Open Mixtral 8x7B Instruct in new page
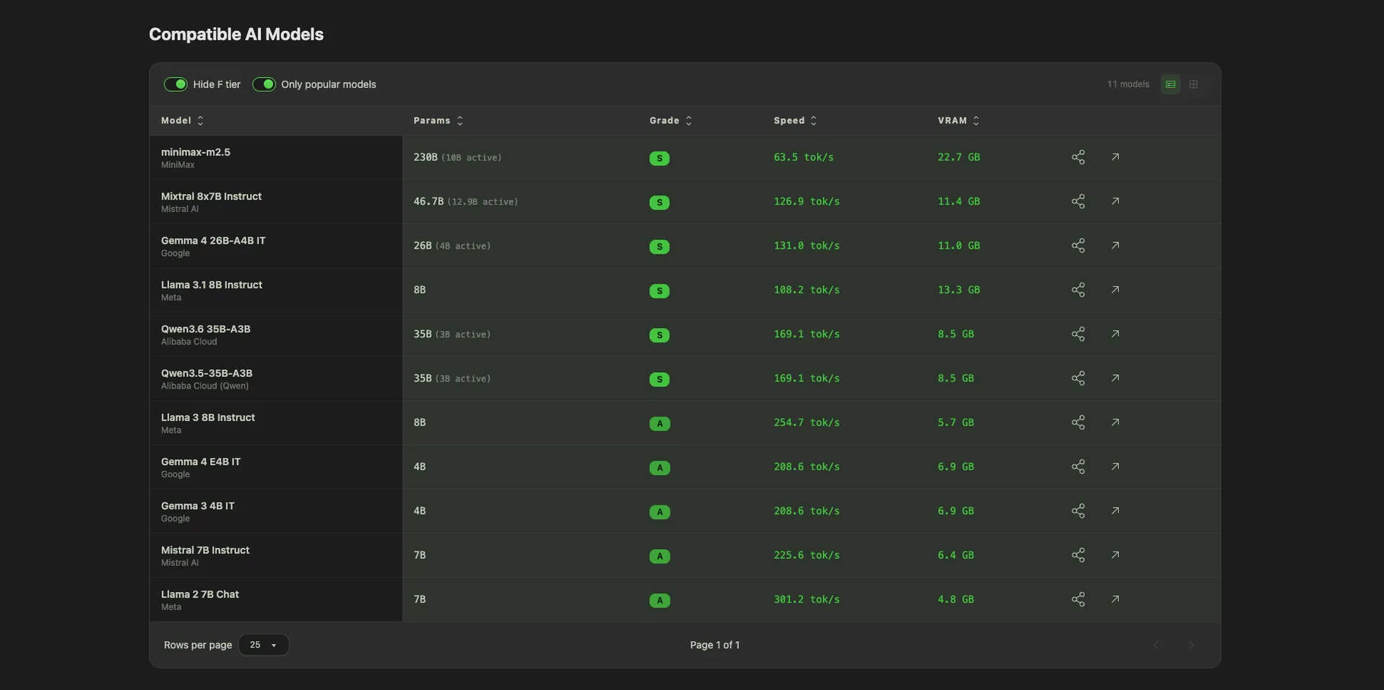The width and height of the screenshot is (1384, 690). [1114, 201]
